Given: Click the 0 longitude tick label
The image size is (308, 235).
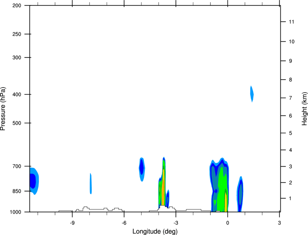Looking at the screenshot, I should pyautogui.click(x=228, y=223).
